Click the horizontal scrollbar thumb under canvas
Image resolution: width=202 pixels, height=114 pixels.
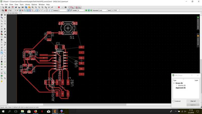coord(85,105)
